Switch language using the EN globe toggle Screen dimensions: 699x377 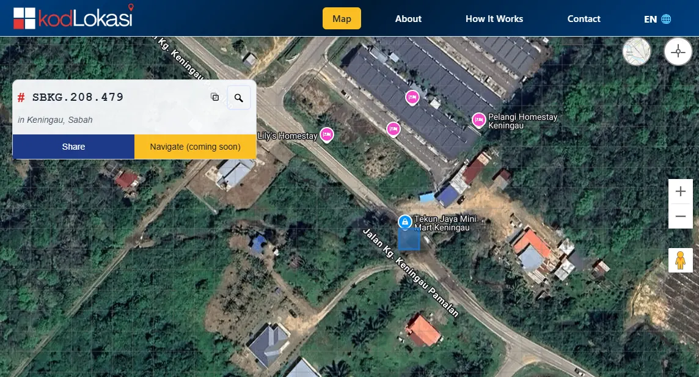click(x=656, y=19)
